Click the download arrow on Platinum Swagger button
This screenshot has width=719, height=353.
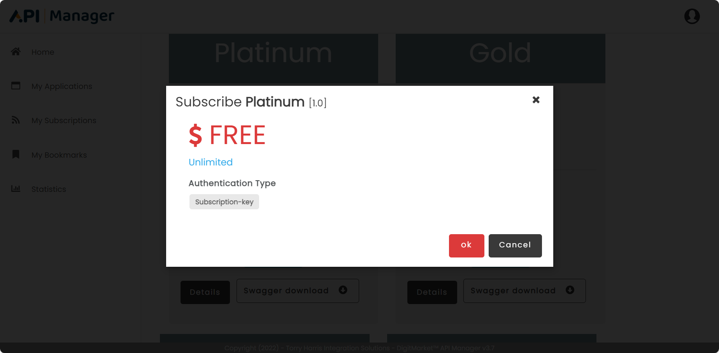[x=343, y=290]
